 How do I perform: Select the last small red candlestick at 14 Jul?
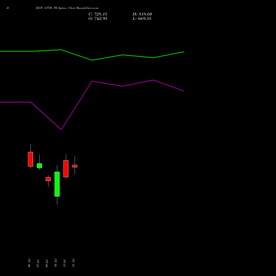(x=75, y=166)
